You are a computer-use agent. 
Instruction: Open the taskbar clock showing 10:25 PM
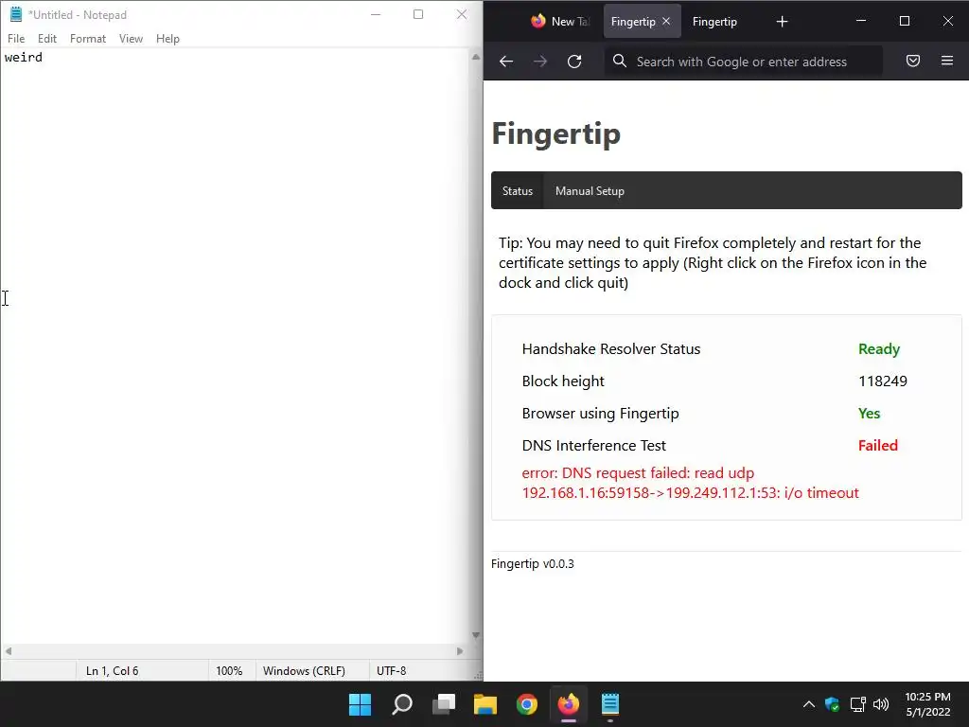click(927, 704)
